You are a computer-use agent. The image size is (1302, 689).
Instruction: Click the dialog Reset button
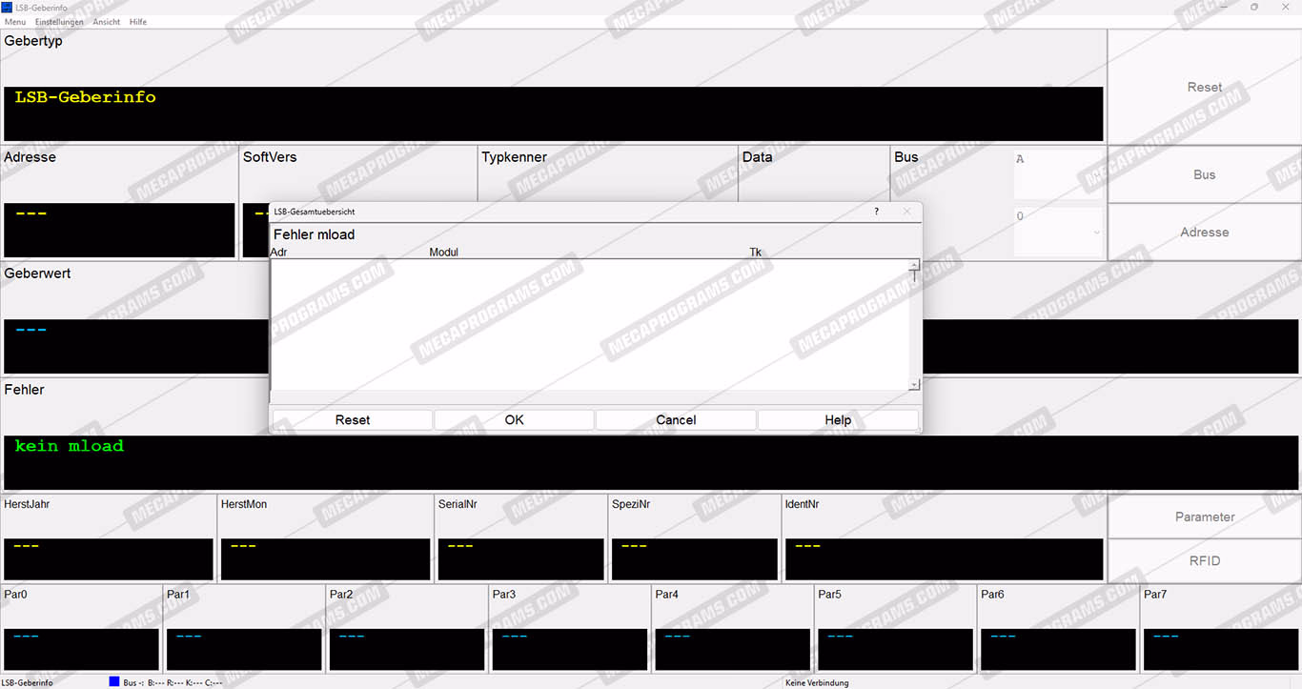pos(353,420)
